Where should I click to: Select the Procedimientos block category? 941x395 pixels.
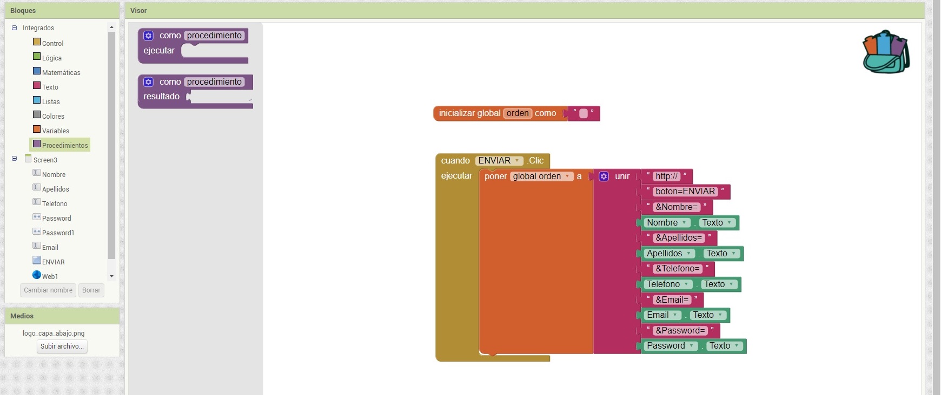pos(64,145)
